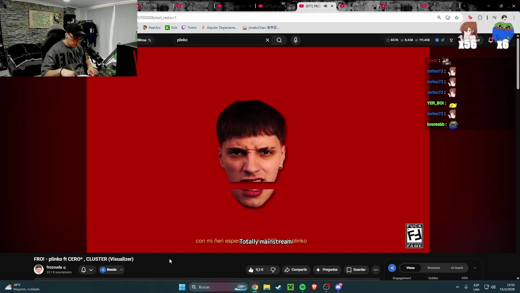Like the video showing 9,2 K
This screenshot has width=520, height=293.
256,269
